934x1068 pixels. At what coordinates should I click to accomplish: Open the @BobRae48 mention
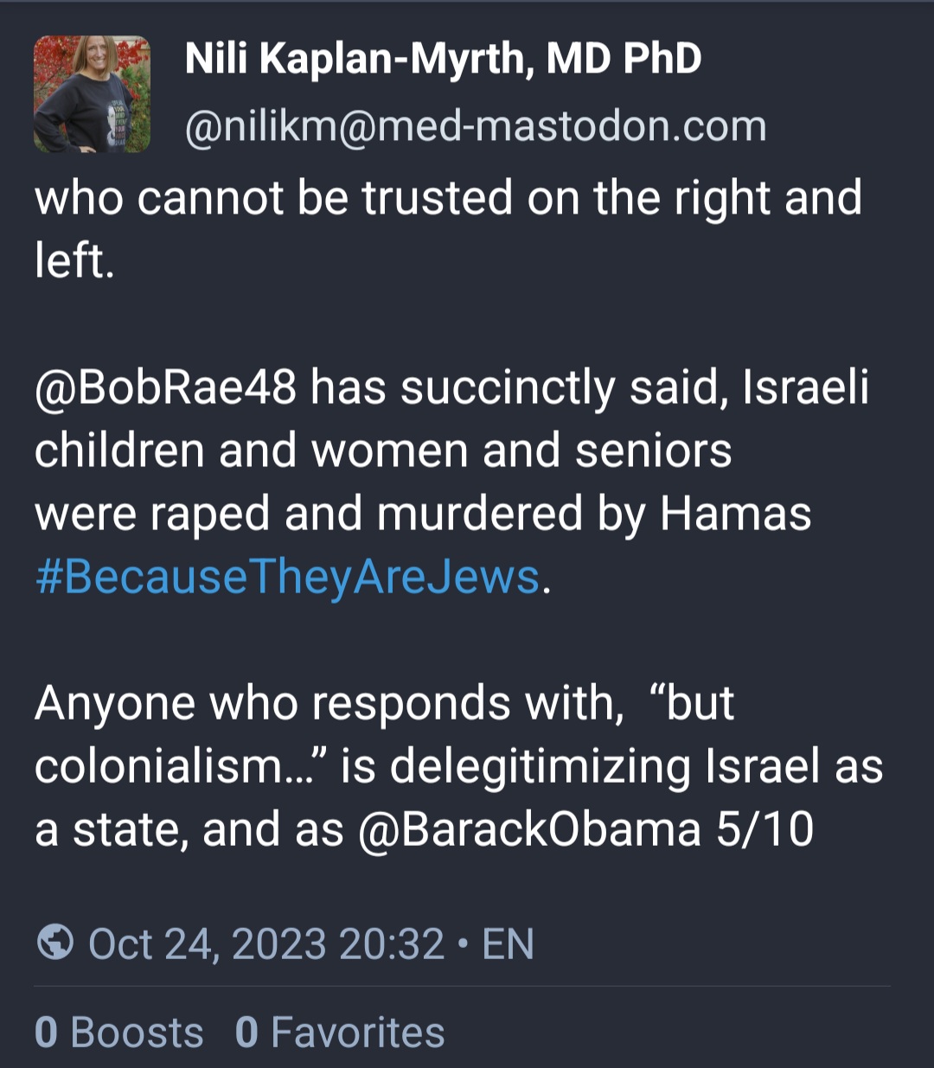[165, 387]
